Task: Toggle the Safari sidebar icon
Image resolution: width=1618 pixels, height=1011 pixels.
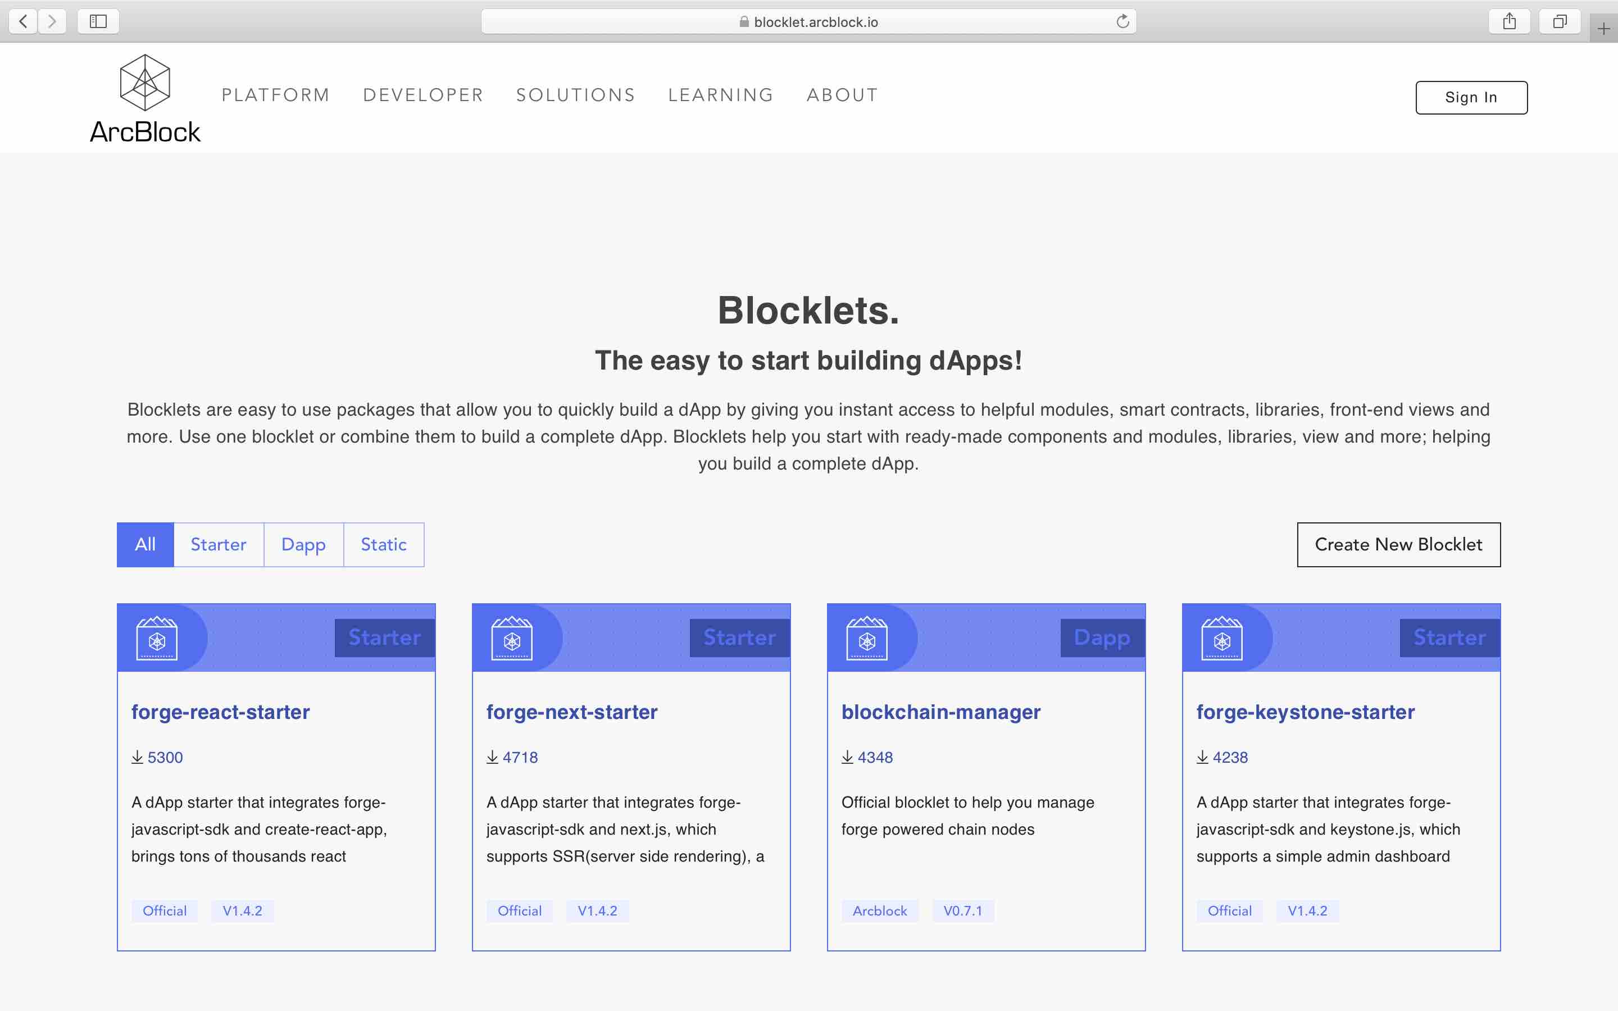Action: click(98, 21)
